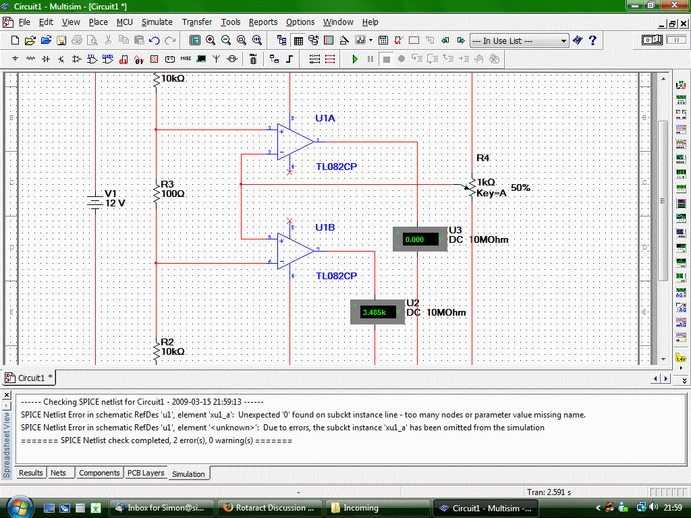Screen dimensions: 691x518
Task: Select the U1A op-amp symbol
Action: 296,142
